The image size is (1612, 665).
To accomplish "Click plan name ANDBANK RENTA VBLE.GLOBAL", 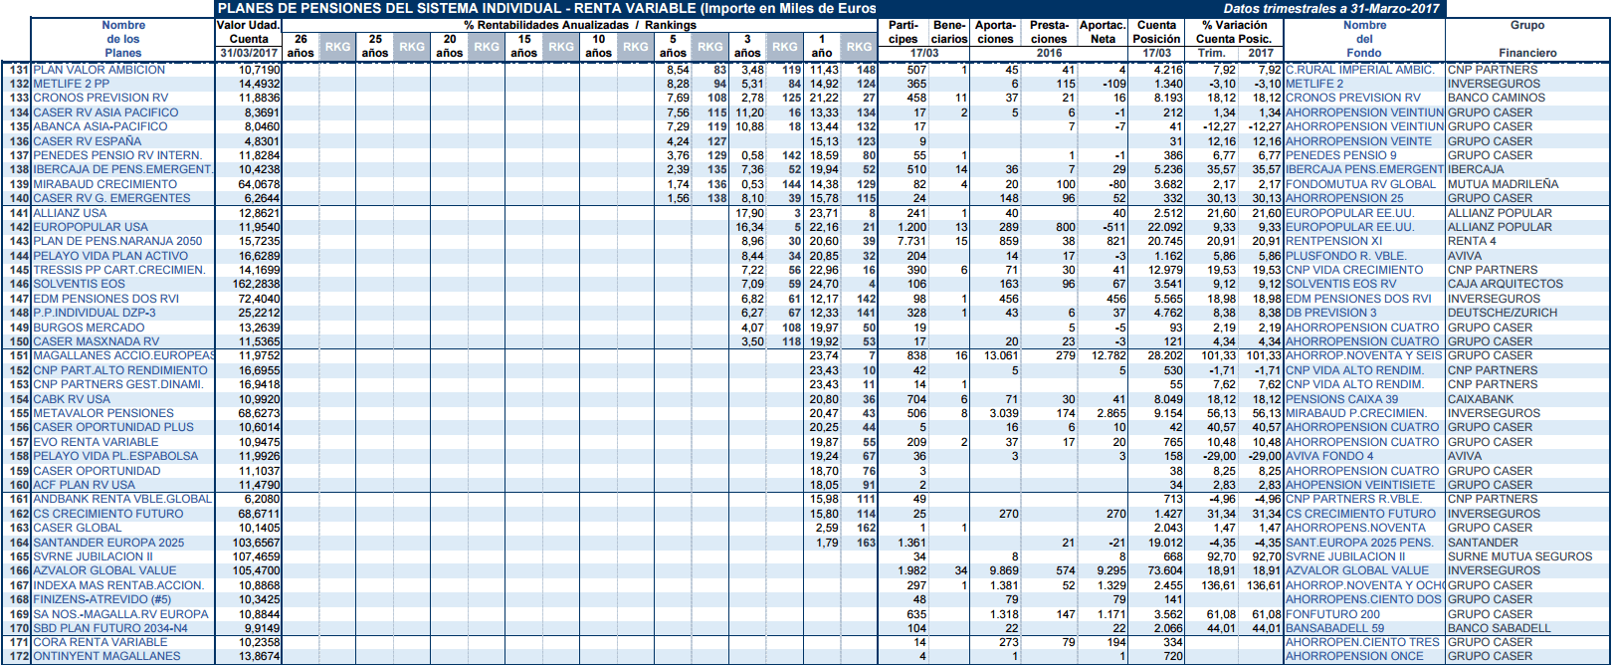I will point(122,499).
